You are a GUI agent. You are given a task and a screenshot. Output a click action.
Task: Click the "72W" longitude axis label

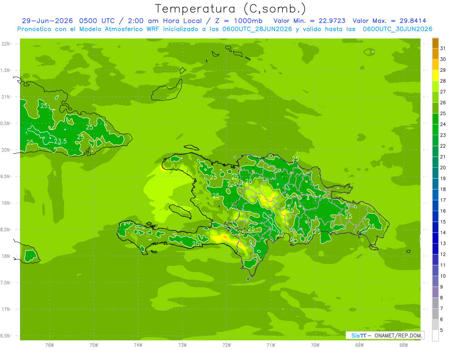click(226, 345)
